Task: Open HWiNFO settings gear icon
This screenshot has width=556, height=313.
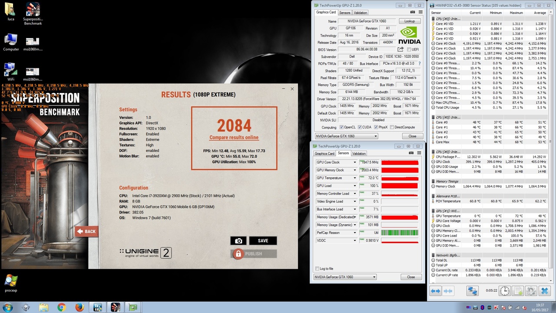Action: (530, 291)
